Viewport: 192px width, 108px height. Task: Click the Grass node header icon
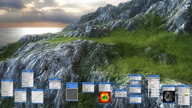coord(188,86)
